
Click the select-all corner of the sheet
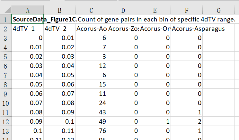(x=5, y=11)
